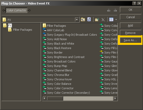Select the Sony Cook entry
This screenshot has height=110, width=143.
tap(108, 35)
